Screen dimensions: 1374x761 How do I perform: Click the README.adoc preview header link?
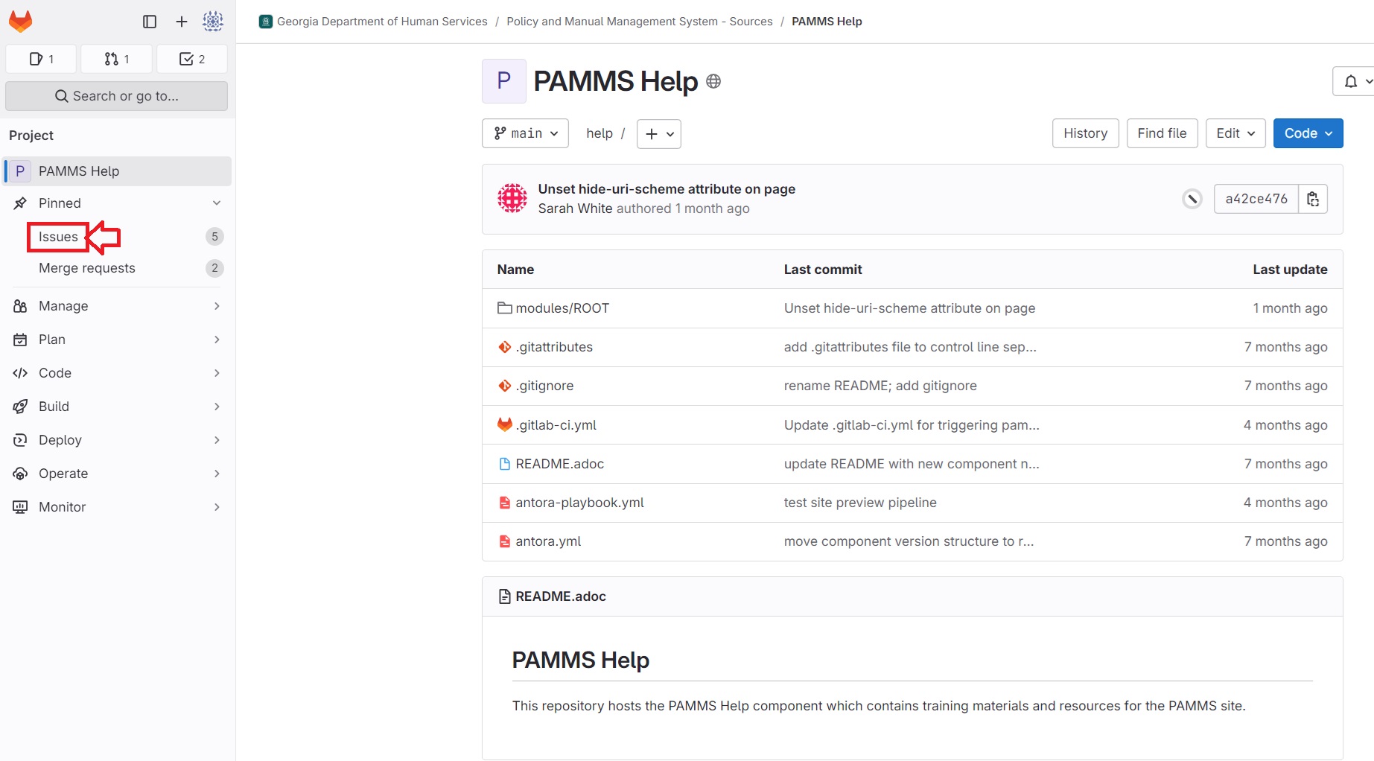click(561, 596)
